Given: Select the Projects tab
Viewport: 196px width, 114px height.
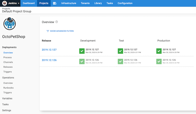Looking at the screenshot, I should 44,3.
